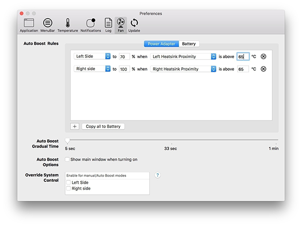The width and height of the screenshot is (302, 226).
Task: Select the Power Adapter tab
Action: tap(161, 44)
